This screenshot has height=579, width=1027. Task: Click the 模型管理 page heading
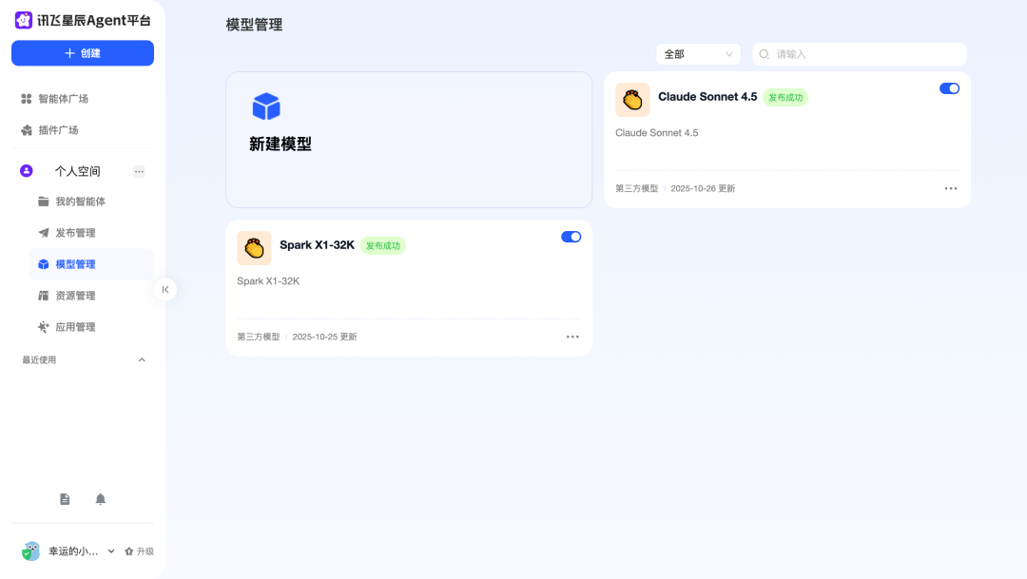click(x=254, y=25)
